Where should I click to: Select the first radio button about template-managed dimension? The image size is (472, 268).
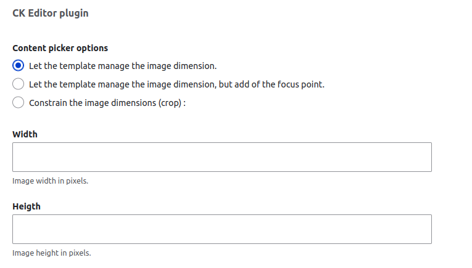click(x=19, y=65)
